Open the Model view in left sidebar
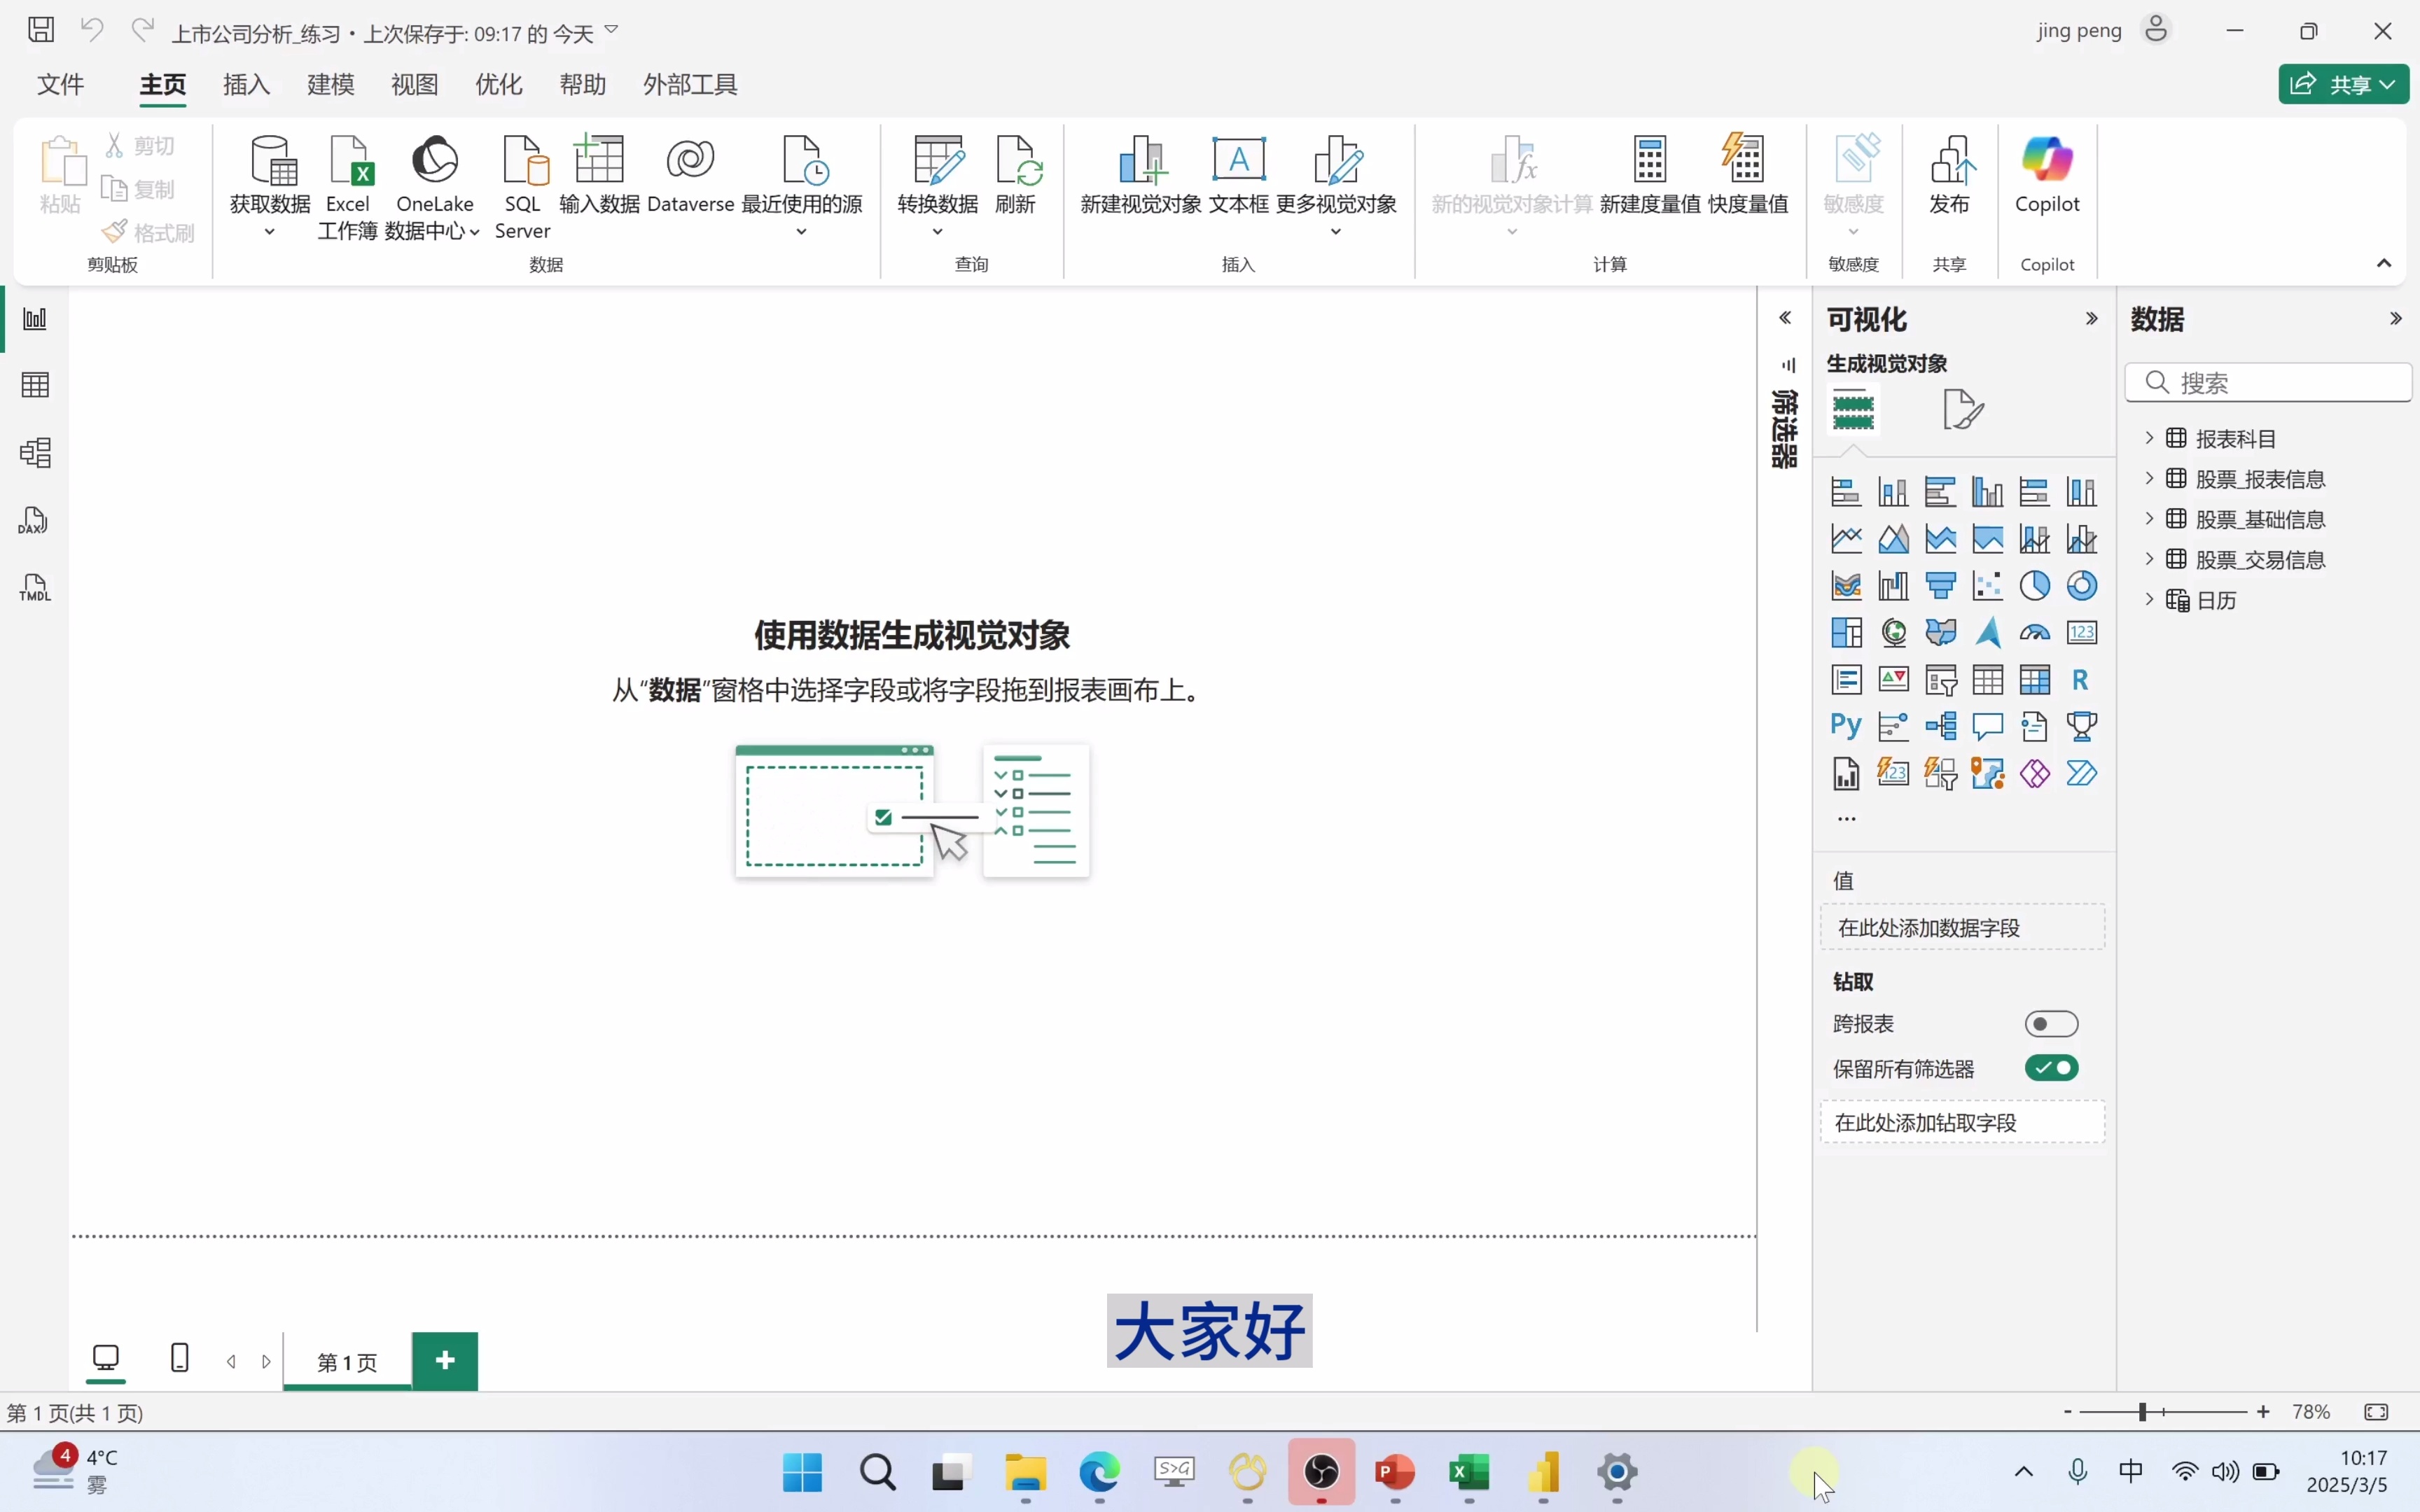2420x1512 pixels. click(x=35, y=453)
